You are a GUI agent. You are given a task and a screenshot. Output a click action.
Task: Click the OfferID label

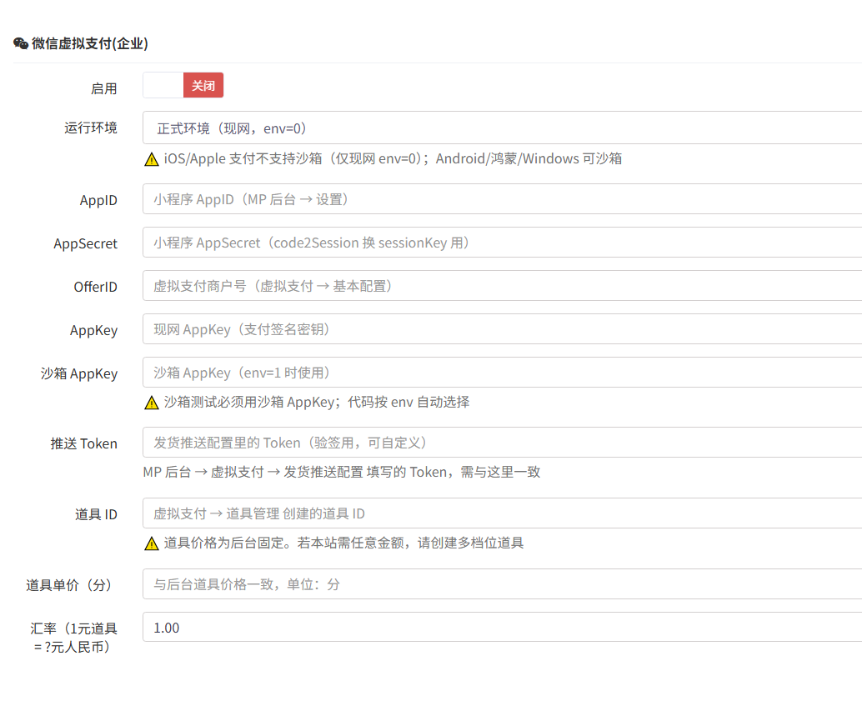(96, 287)
